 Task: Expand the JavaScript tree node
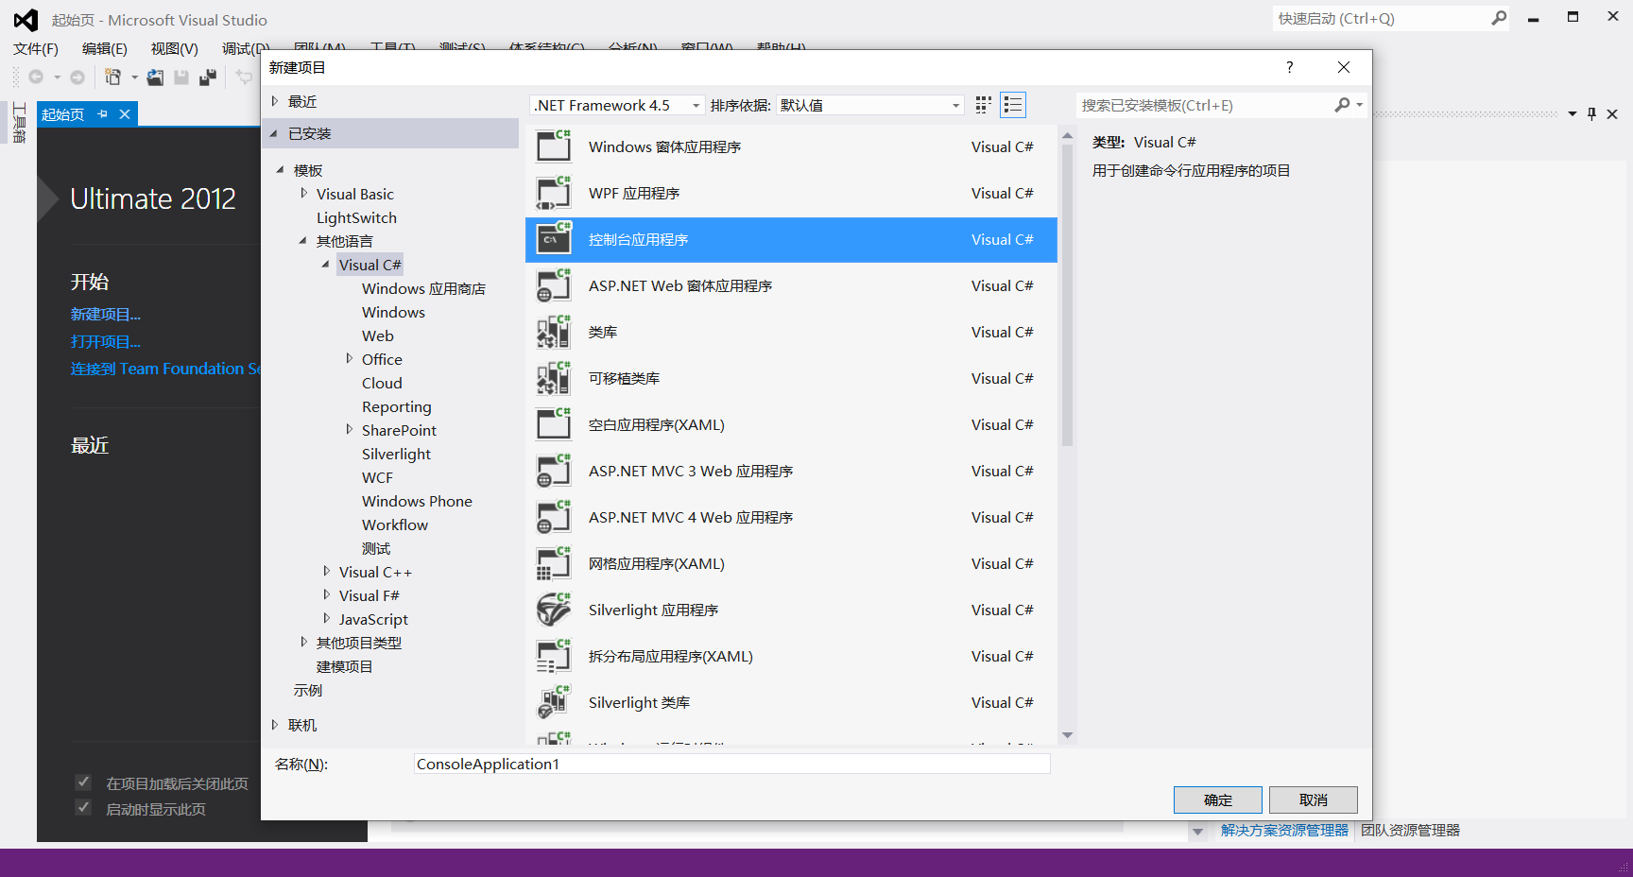click(x=326, y=619)
